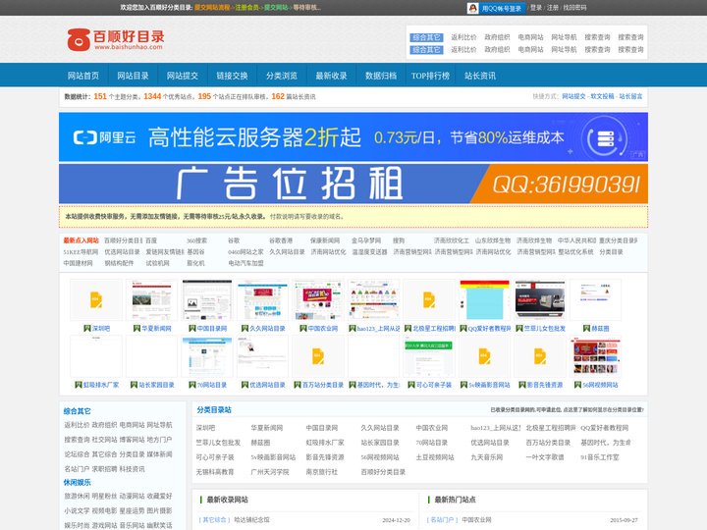Click the 找回密码 link
Image resolution: width=707 pixels, height=530 pixels.
[x=574, y=8]
